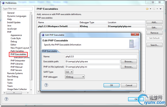
Task: Click the Name field containing php5.3.5
Action: [101, 57]
